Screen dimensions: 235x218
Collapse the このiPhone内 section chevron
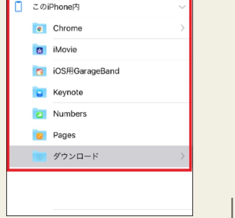(182, 7)
